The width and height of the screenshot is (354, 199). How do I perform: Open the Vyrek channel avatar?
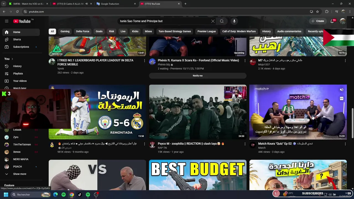[52, 62]
